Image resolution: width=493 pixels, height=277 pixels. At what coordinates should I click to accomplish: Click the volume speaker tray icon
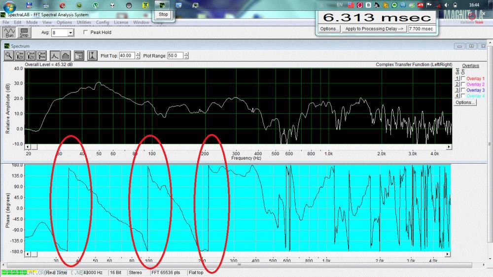click(447, 5)
